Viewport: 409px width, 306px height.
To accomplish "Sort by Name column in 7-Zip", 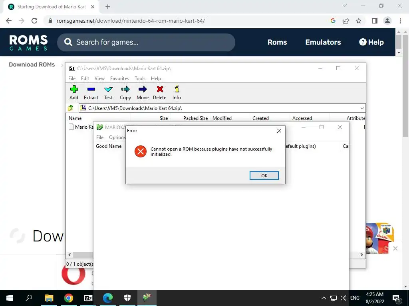I will tap(98, 118).
